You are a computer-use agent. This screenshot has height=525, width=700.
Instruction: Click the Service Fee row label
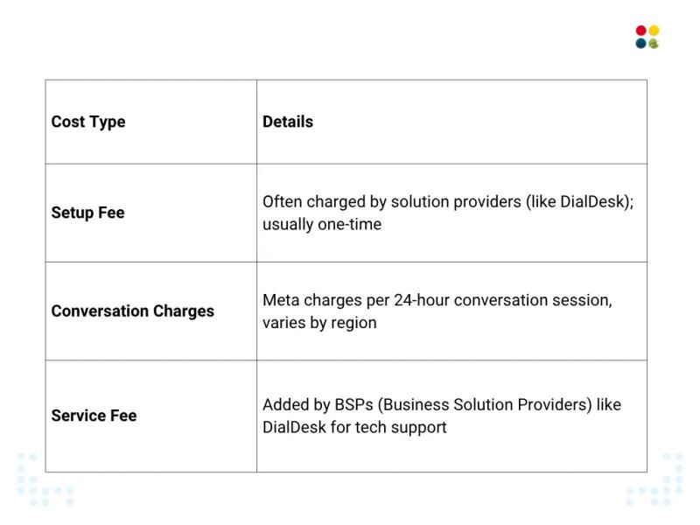[94, 416]
